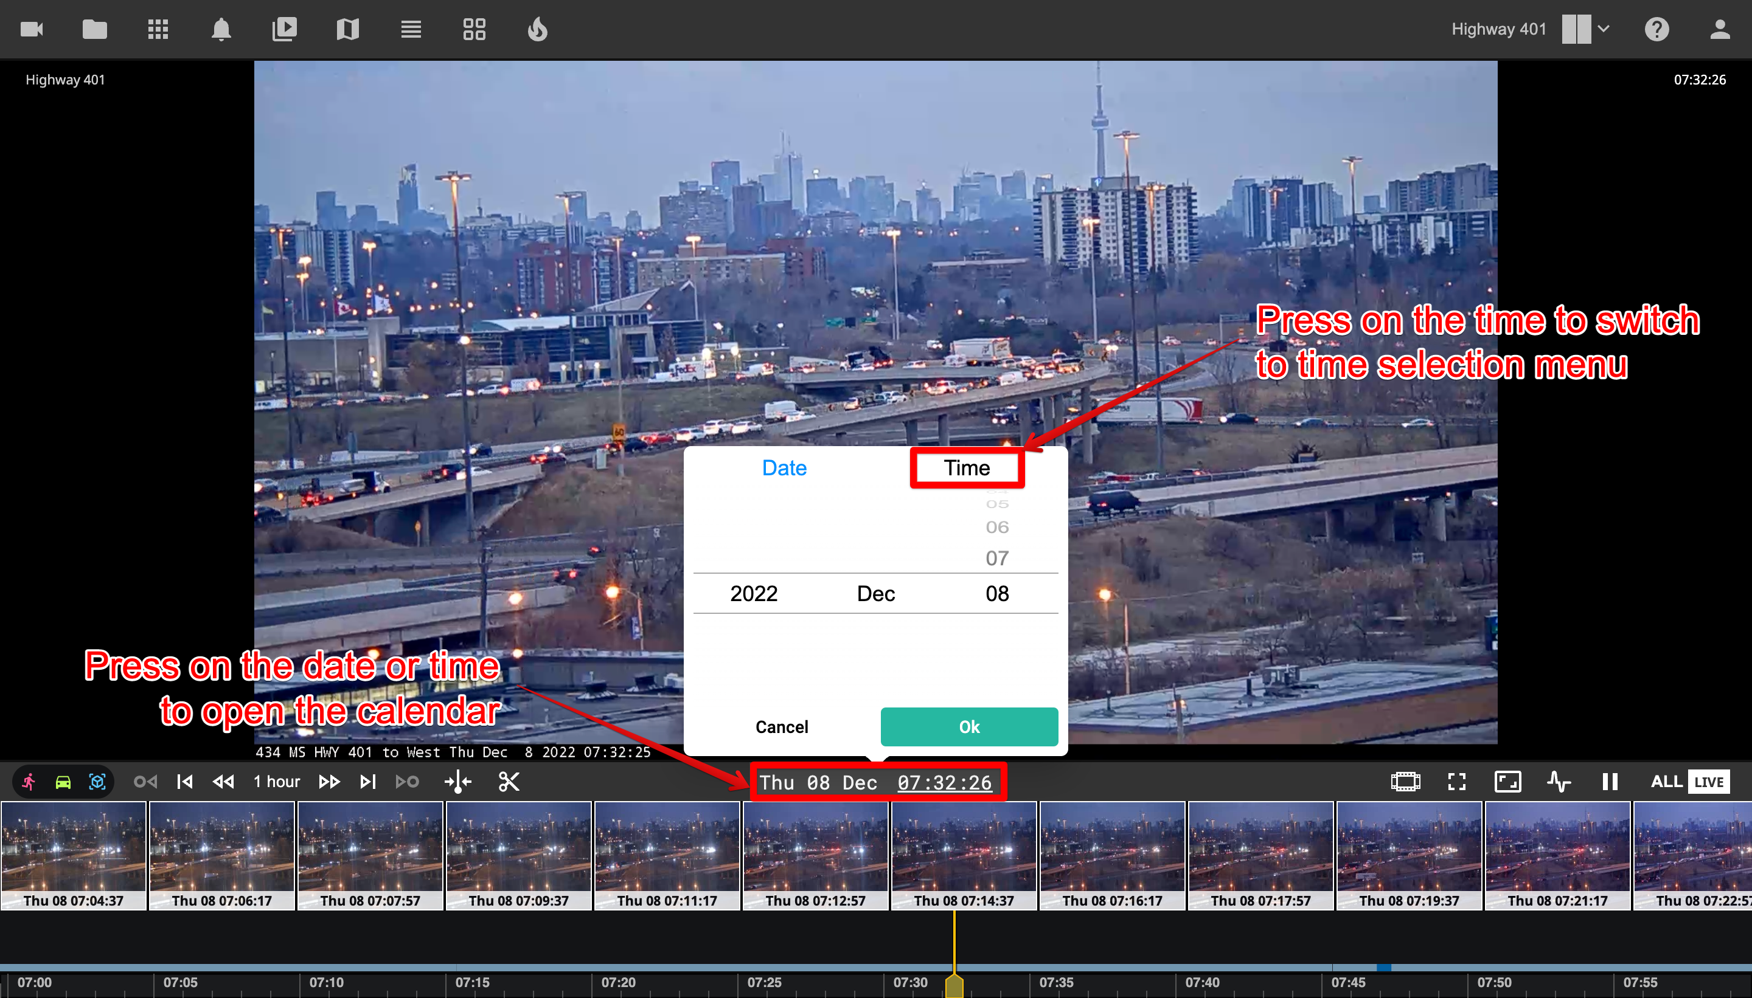Viewport: 1752px width, 998px height.
Task: Open thumbnail Thu 08 07:07:57
Action: (x=370, y=855)
